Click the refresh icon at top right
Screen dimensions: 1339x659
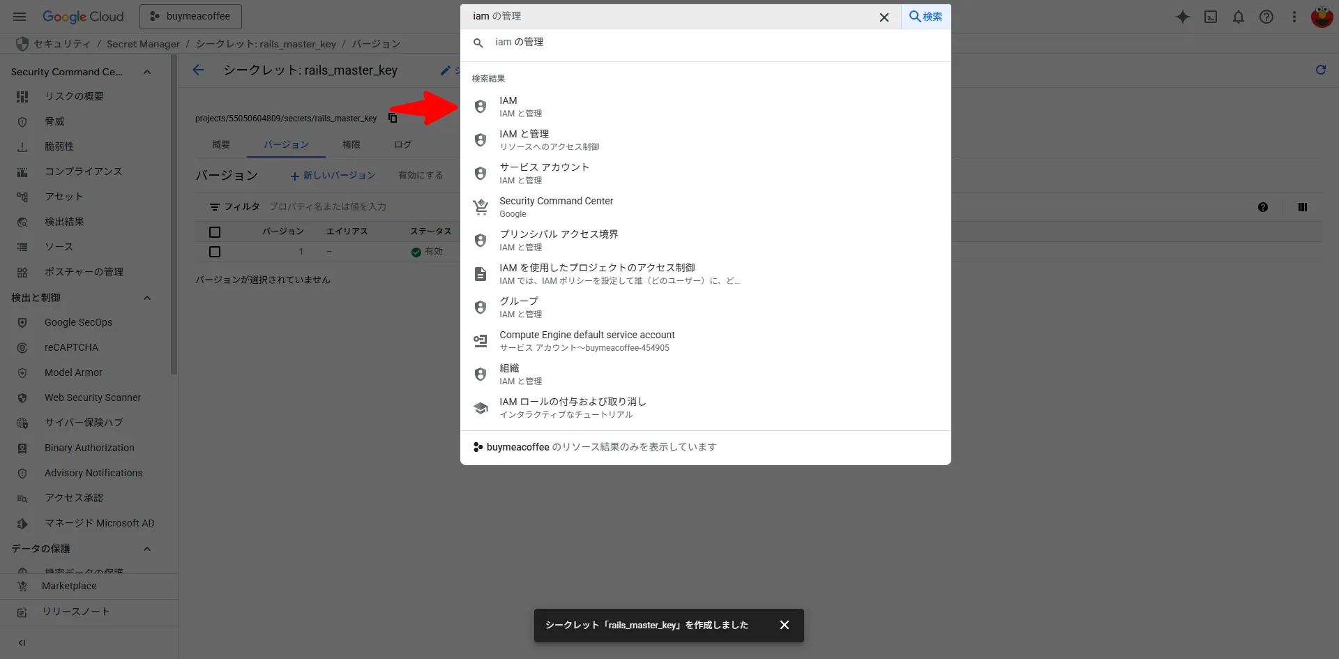(x=1320, y=70)
